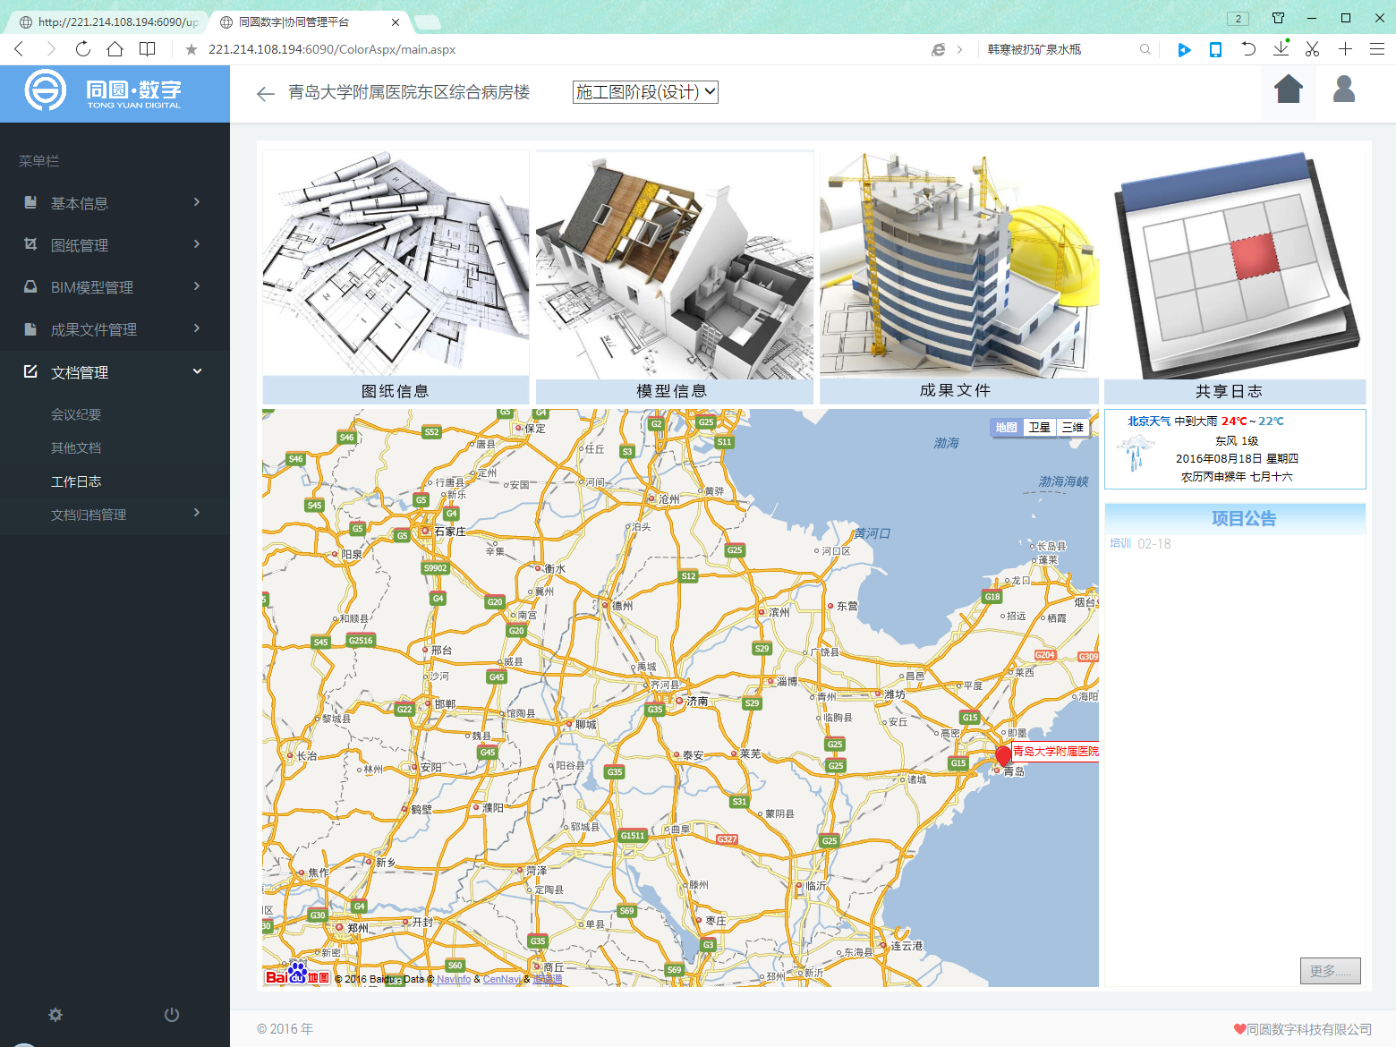
Task: Select the 地图 map view mode
Action: coord(1006,428)
